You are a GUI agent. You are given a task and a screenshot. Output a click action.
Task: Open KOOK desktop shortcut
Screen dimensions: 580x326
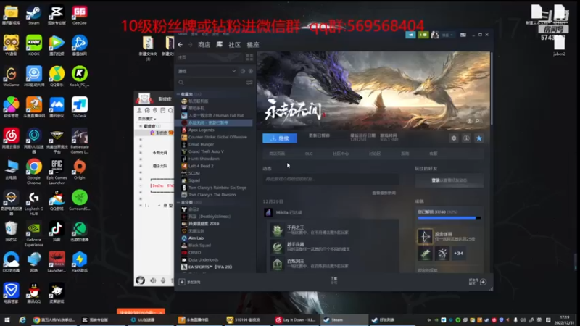tap(33, 46)
